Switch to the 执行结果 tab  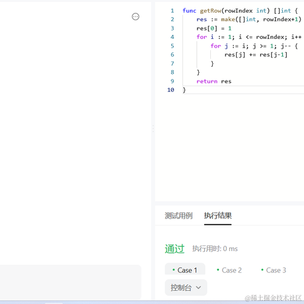[x=217, y=215]
